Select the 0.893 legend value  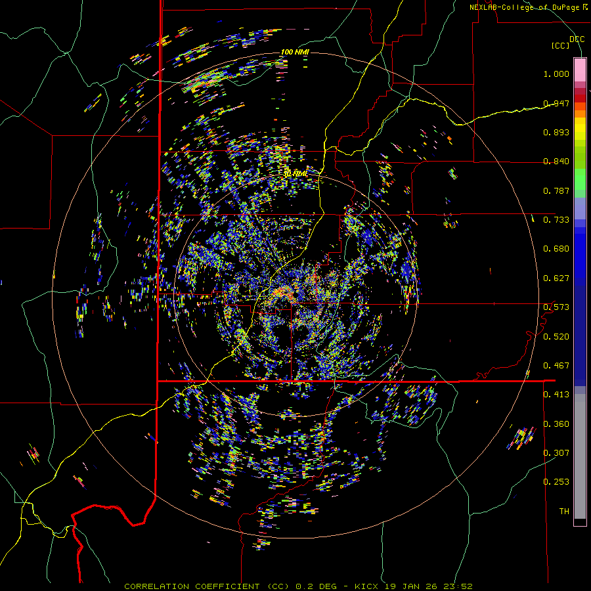pos(556,132)
